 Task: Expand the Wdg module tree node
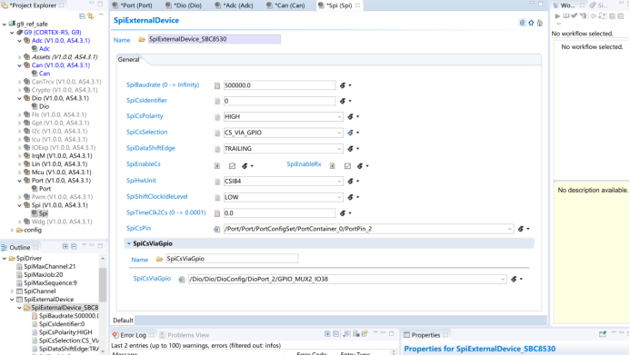(19, 222)
